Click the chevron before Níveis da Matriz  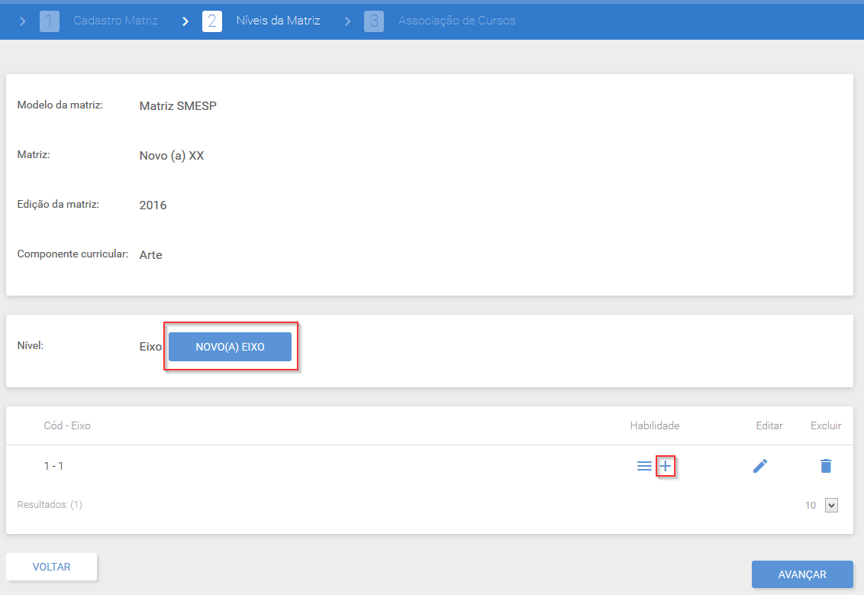tap(185, 21)
